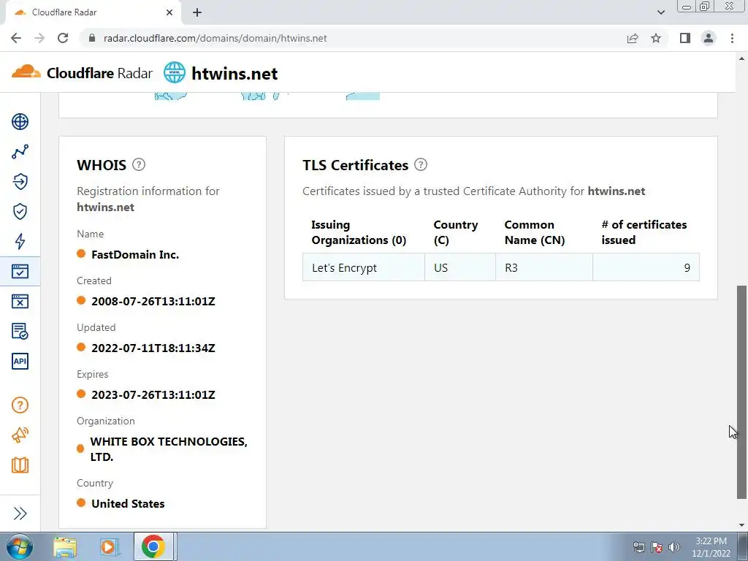This screenshot has height=561, width=748.
Task: Open a new browser tab
Action: coord(197,12)
